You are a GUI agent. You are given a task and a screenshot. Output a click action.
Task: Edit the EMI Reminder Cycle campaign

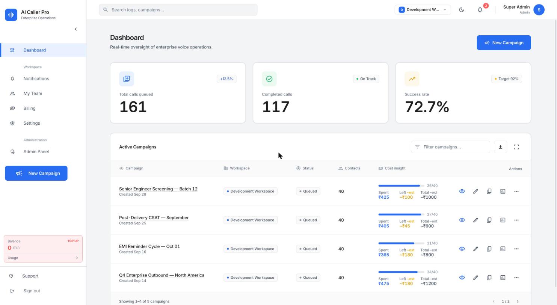(x=475, y=249)
